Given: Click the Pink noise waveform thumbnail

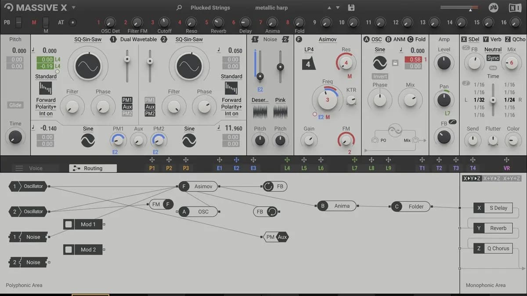Looking at the screenshot, I should pyautogui.click(x=280, y=111).
